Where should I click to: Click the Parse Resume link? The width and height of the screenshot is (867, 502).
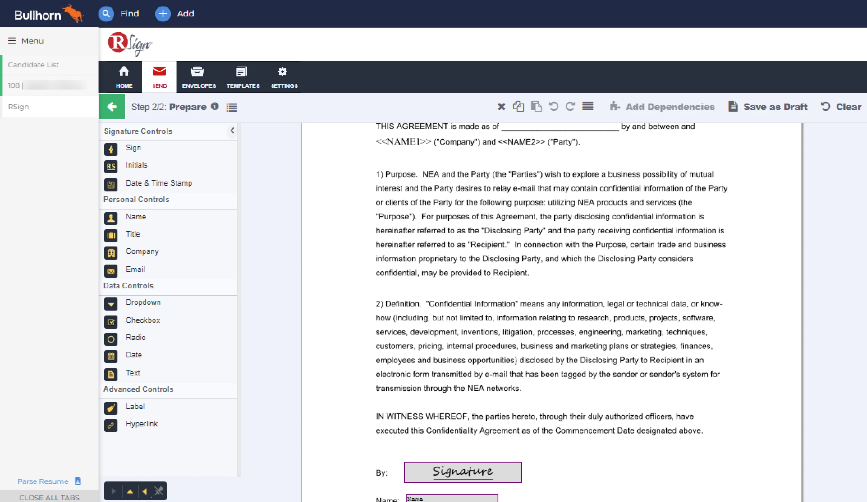43,481
